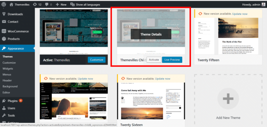The height and width of the screenshot is (127, 267).
Task: Open the WordPress logo menu
Action: pyautogui.click(x=4, y=5)
